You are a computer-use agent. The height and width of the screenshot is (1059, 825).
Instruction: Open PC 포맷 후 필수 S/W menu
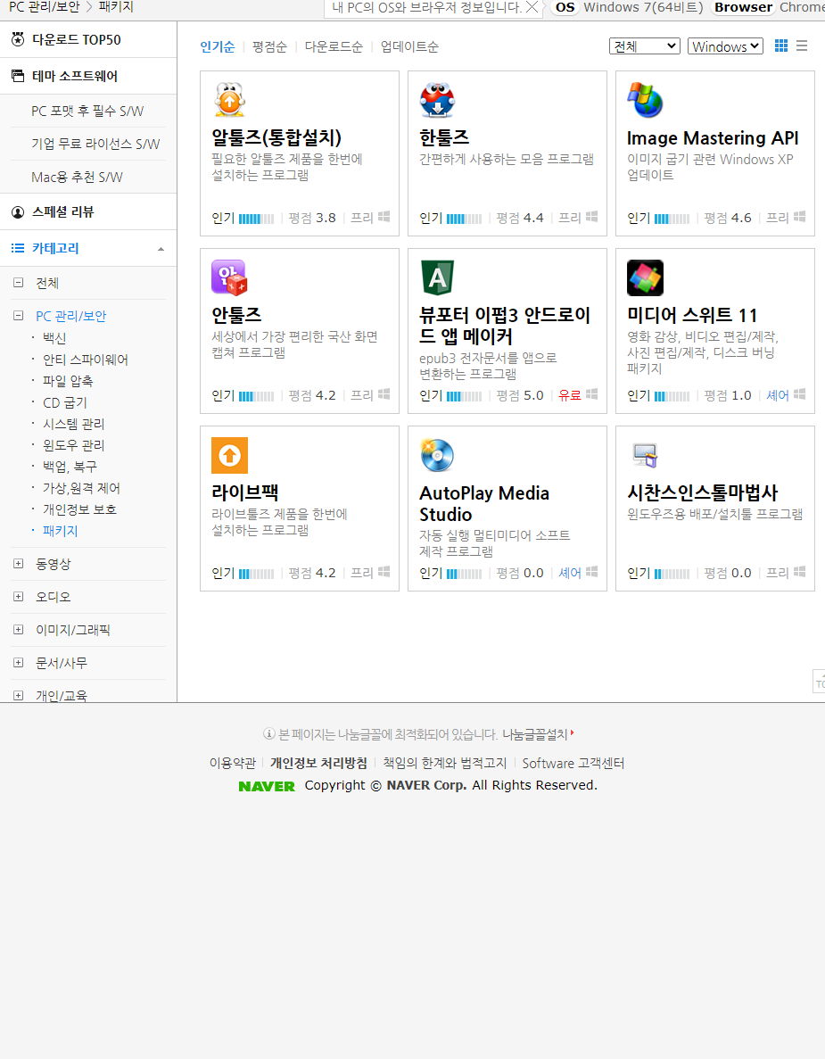(x=87, y=111)
